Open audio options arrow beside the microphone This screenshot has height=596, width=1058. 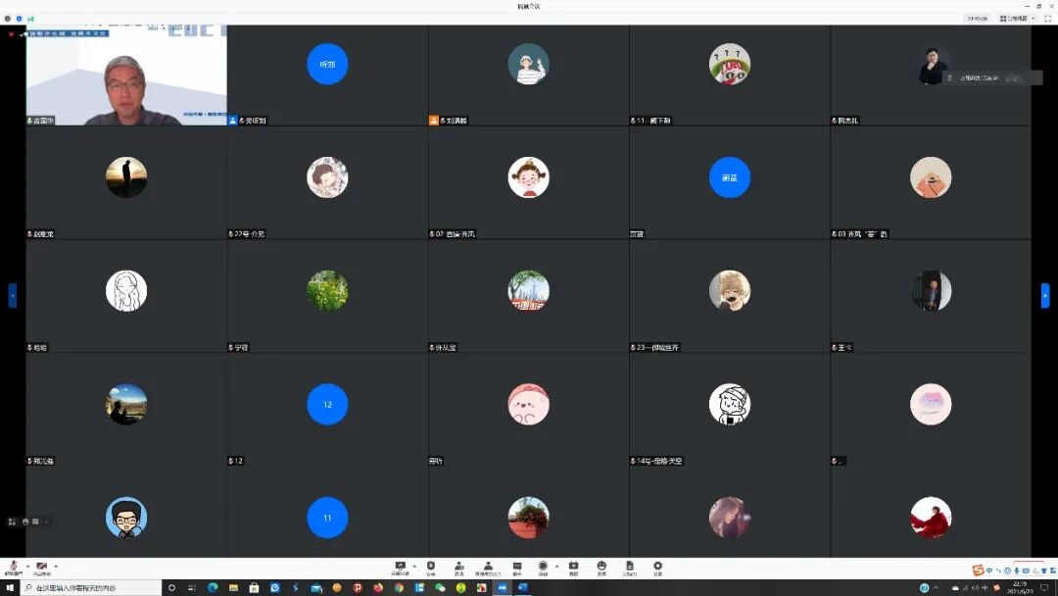[27, 566]
